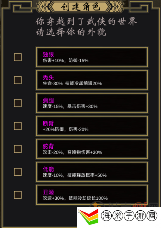Check the 低能 trait checkbox
This screenshot has width=161, height=228.
18,172
